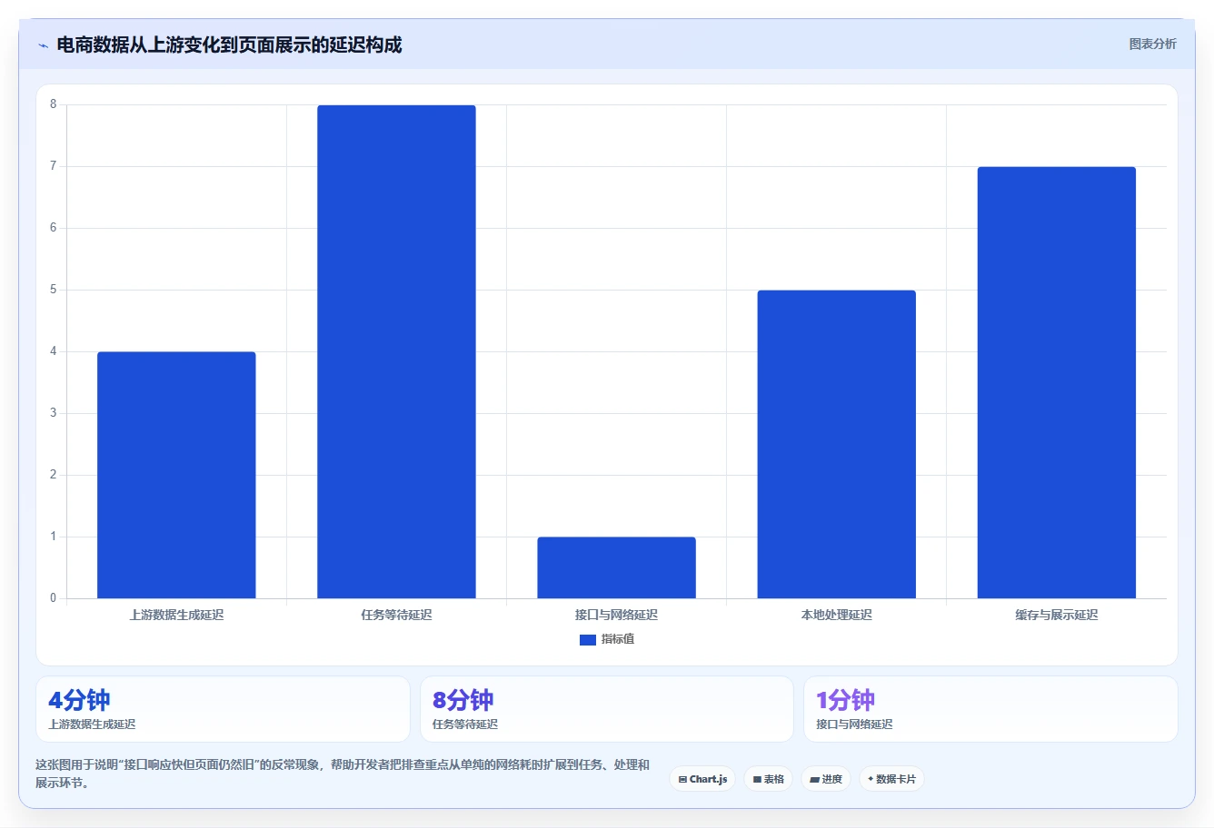Select the 缓存与展示延迟 bar
The width and height of the screenshot is (1214, 828).
(1056, 382)
